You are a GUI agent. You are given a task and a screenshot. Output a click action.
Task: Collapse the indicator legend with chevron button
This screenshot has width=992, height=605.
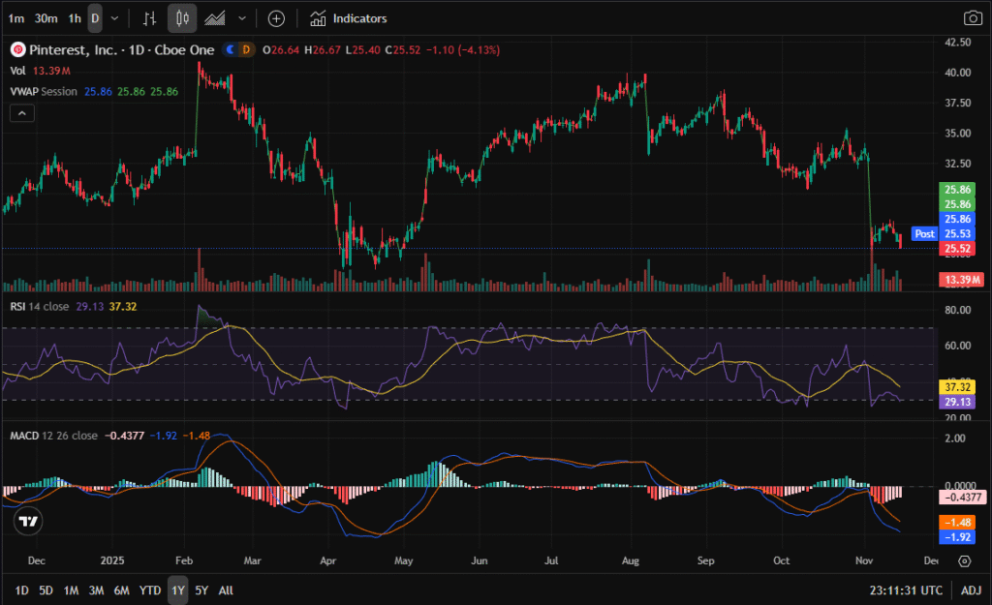click(21, 113)
